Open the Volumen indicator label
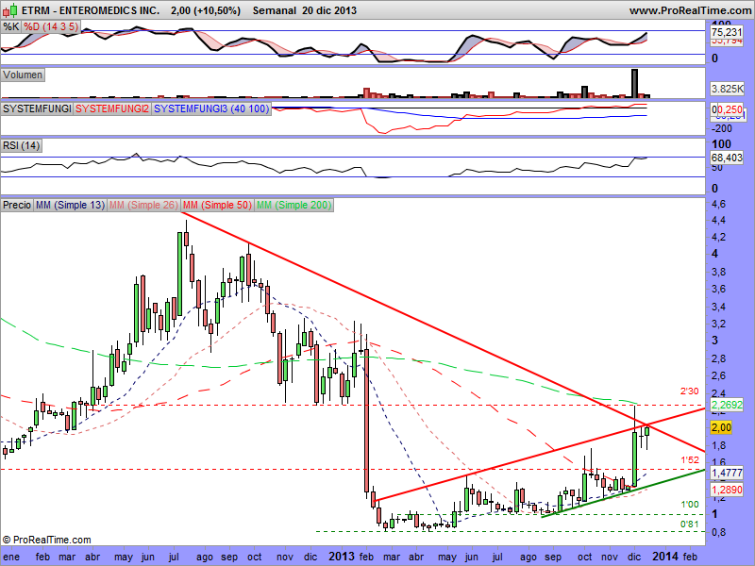 coord(23,75)
